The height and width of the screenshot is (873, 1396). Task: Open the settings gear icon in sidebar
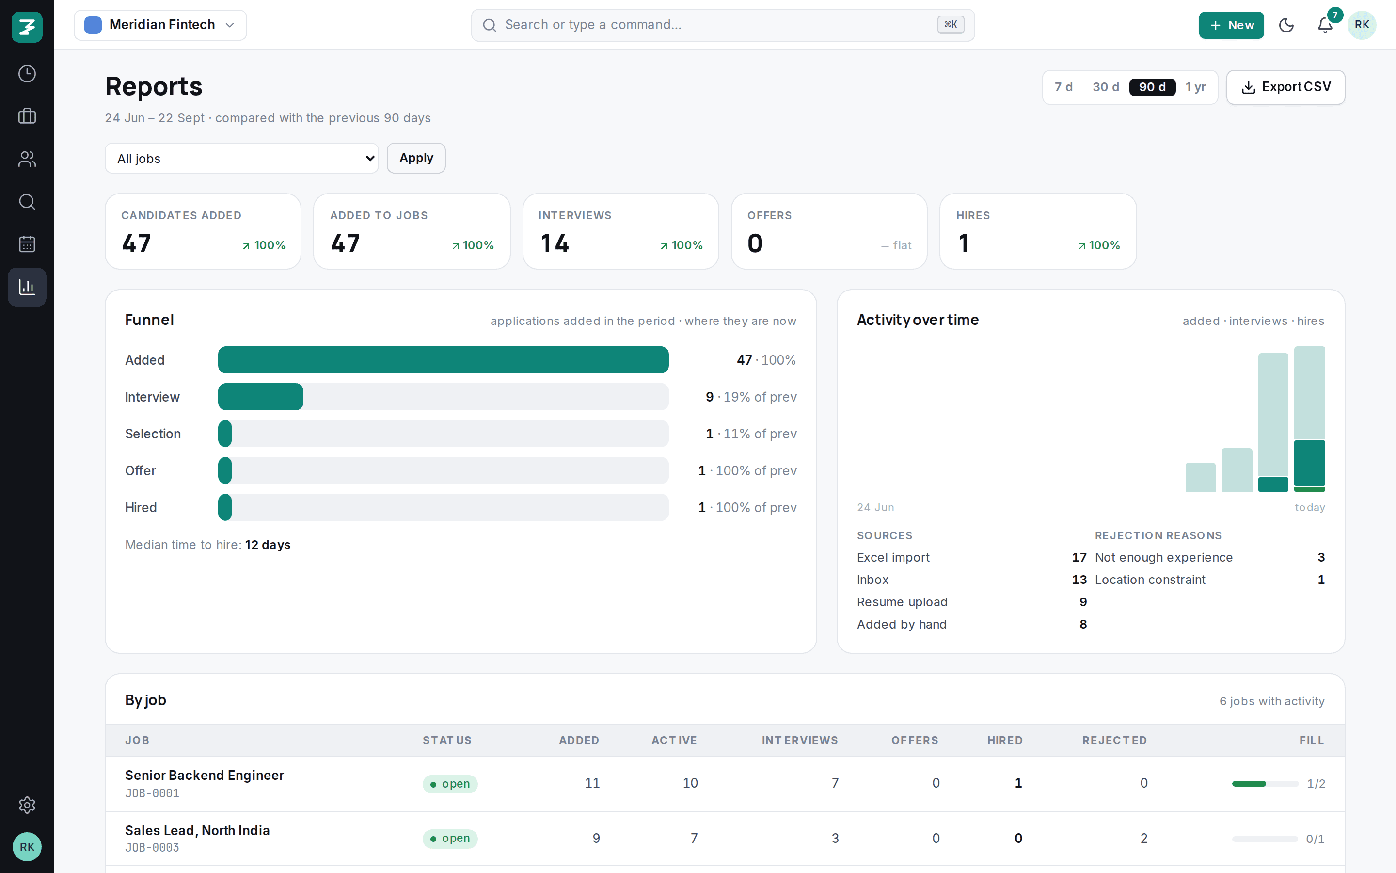point(27,805)
